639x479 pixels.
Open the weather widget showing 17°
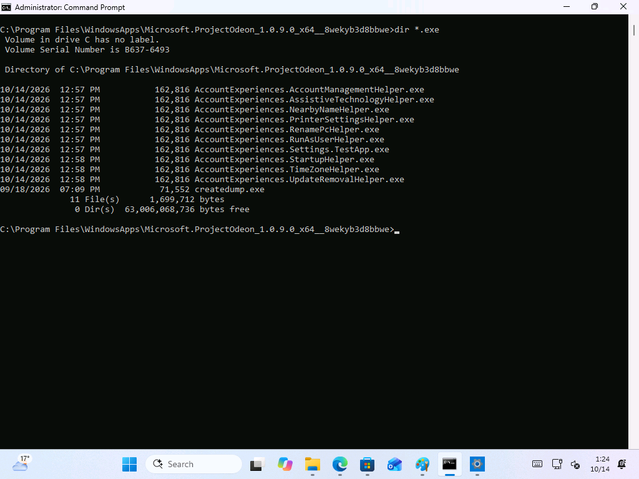(21, 464)
